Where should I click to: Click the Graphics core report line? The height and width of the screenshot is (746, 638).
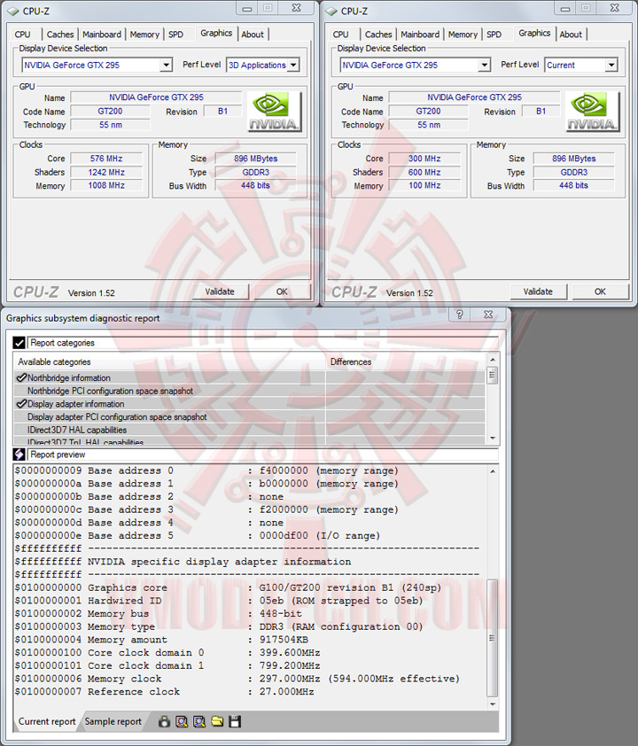point(229,587)
